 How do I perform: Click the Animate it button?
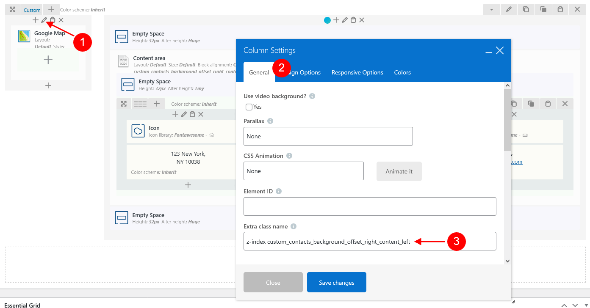click(x=399, y=171)
